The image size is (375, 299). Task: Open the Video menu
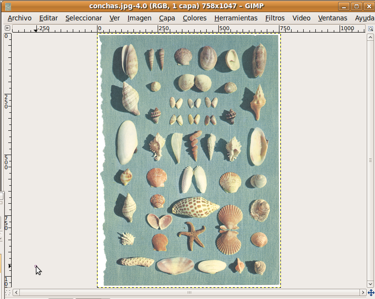pos(301,18)
